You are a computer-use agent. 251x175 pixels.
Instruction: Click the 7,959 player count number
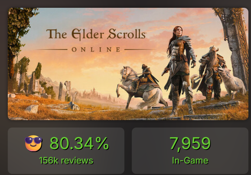coord(190,143)
